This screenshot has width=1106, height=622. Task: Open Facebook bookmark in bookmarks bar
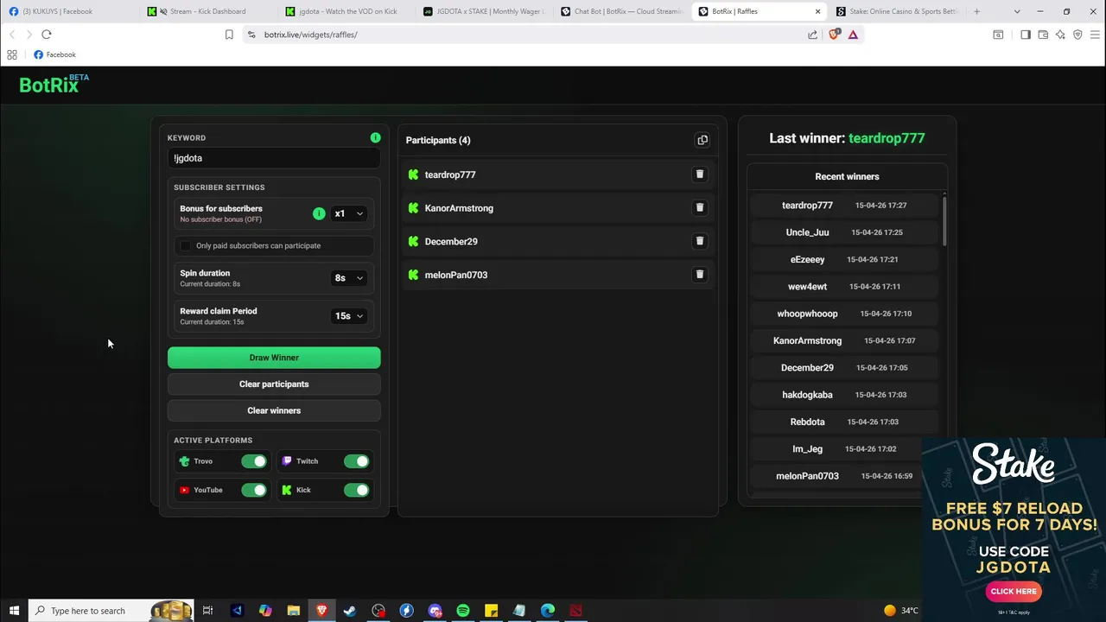click(x=54, y=54)
